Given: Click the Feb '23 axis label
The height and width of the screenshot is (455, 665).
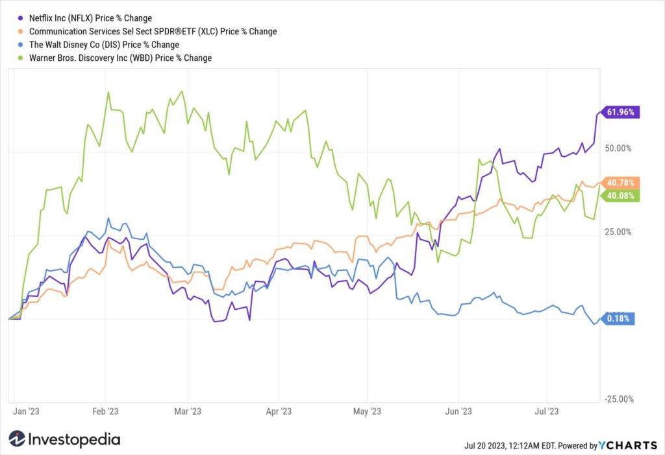Looking at the screenshot, I should pyautogui.click(x=105, y=412).
